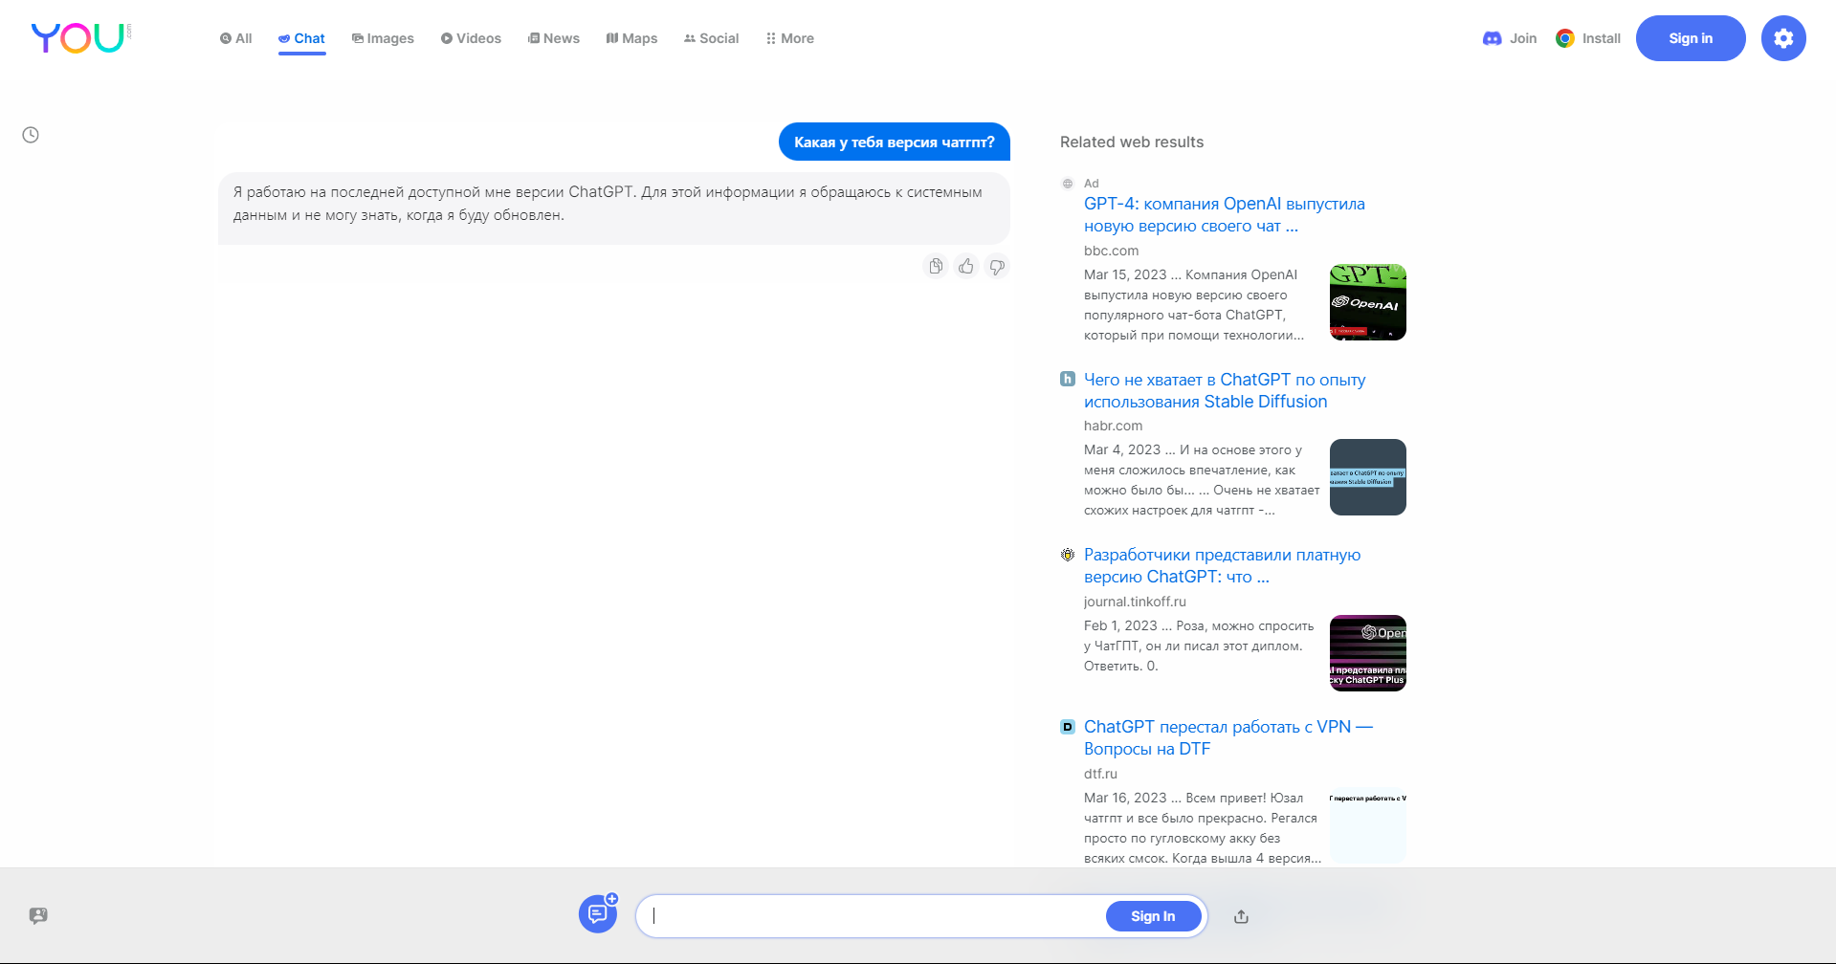Screen dimensions: 1836x964
Task: Click the Tinkoff ChatGPT Plus thumbnail
Action: (x=1368, y=653)
